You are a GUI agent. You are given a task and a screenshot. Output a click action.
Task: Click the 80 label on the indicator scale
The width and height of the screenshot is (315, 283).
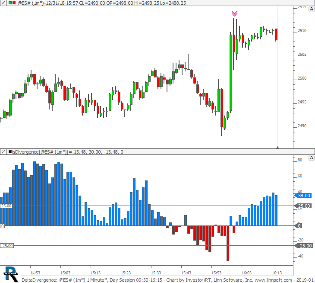(x=300, y=160)
